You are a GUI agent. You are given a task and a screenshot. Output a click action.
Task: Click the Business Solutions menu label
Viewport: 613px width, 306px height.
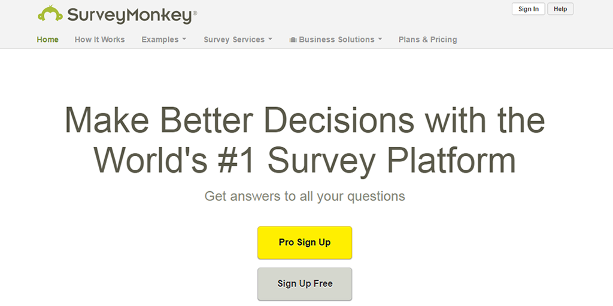(x=336, y=39)
